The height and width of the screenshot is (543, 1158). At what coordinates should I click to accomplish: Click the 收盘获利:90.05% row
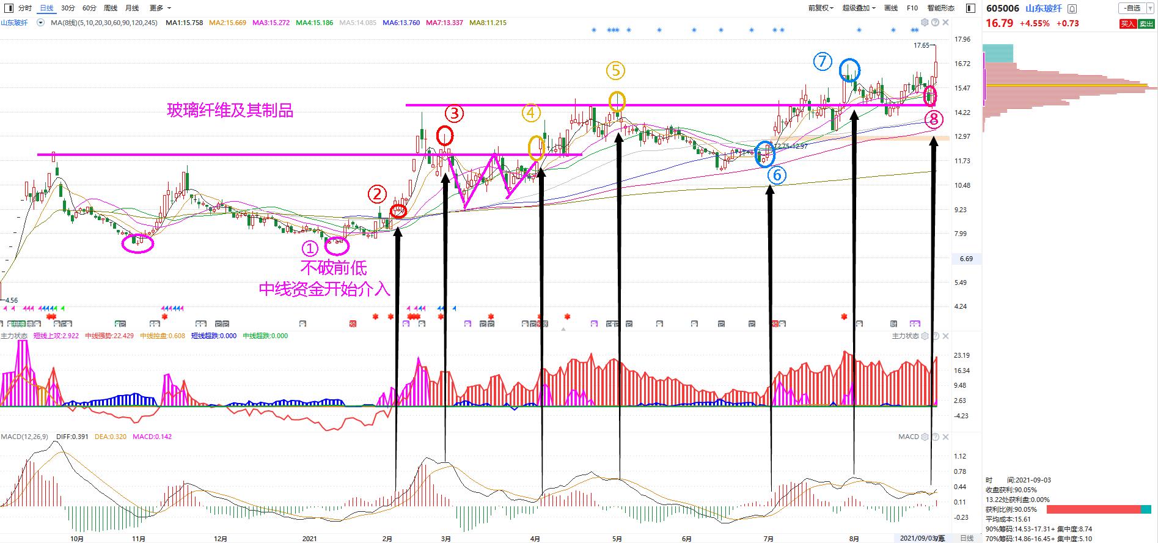[1011, 490]
